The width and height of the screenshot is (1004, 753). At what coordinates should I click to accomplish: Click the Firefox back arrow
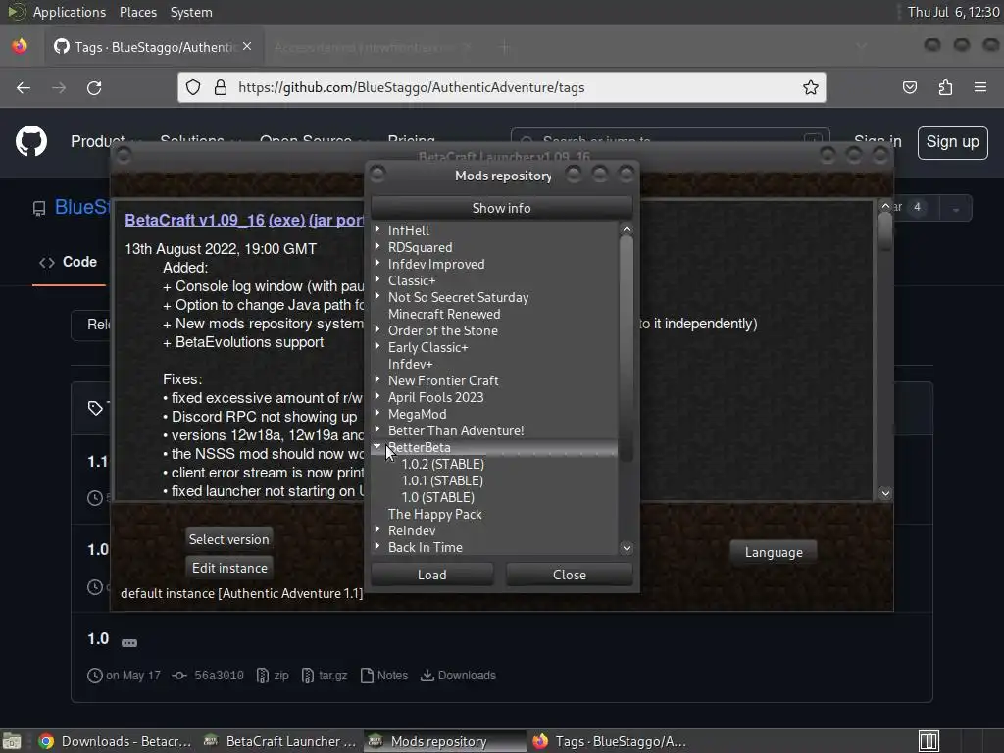[x=24, y=87]
